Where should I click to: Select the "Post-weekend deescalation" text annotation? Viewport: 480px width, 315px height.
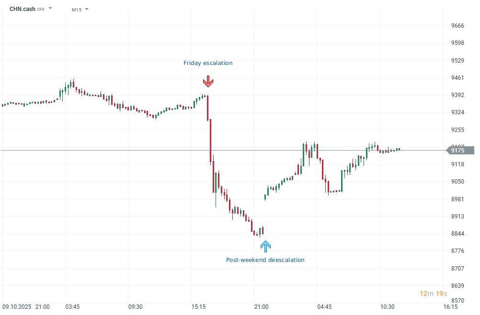[x=265, y=260]
